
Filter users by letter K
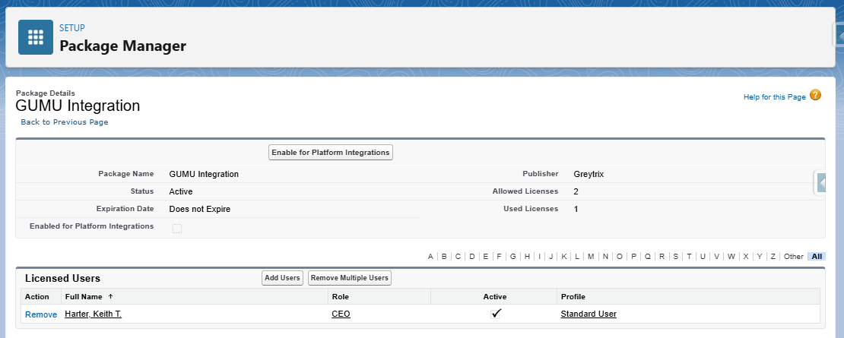point(564,256)
